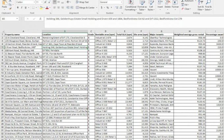This screenshot has height=140, width=224.
Task: Click the Increase Decimal icon
Action: coord(117,8)
